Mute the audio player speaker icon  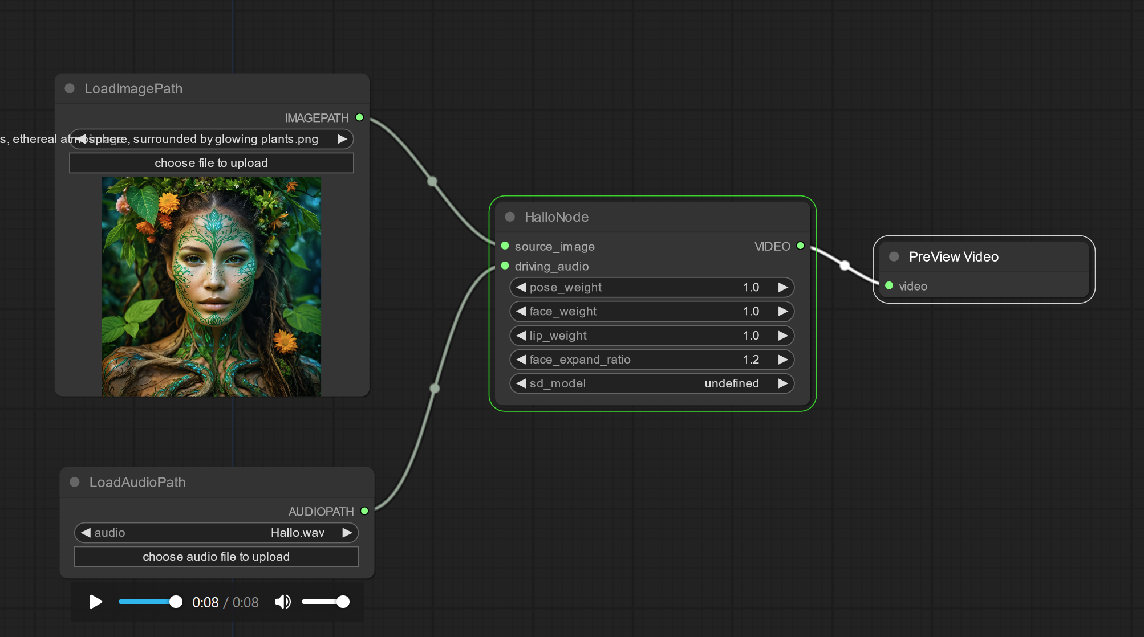click(282, 602)
